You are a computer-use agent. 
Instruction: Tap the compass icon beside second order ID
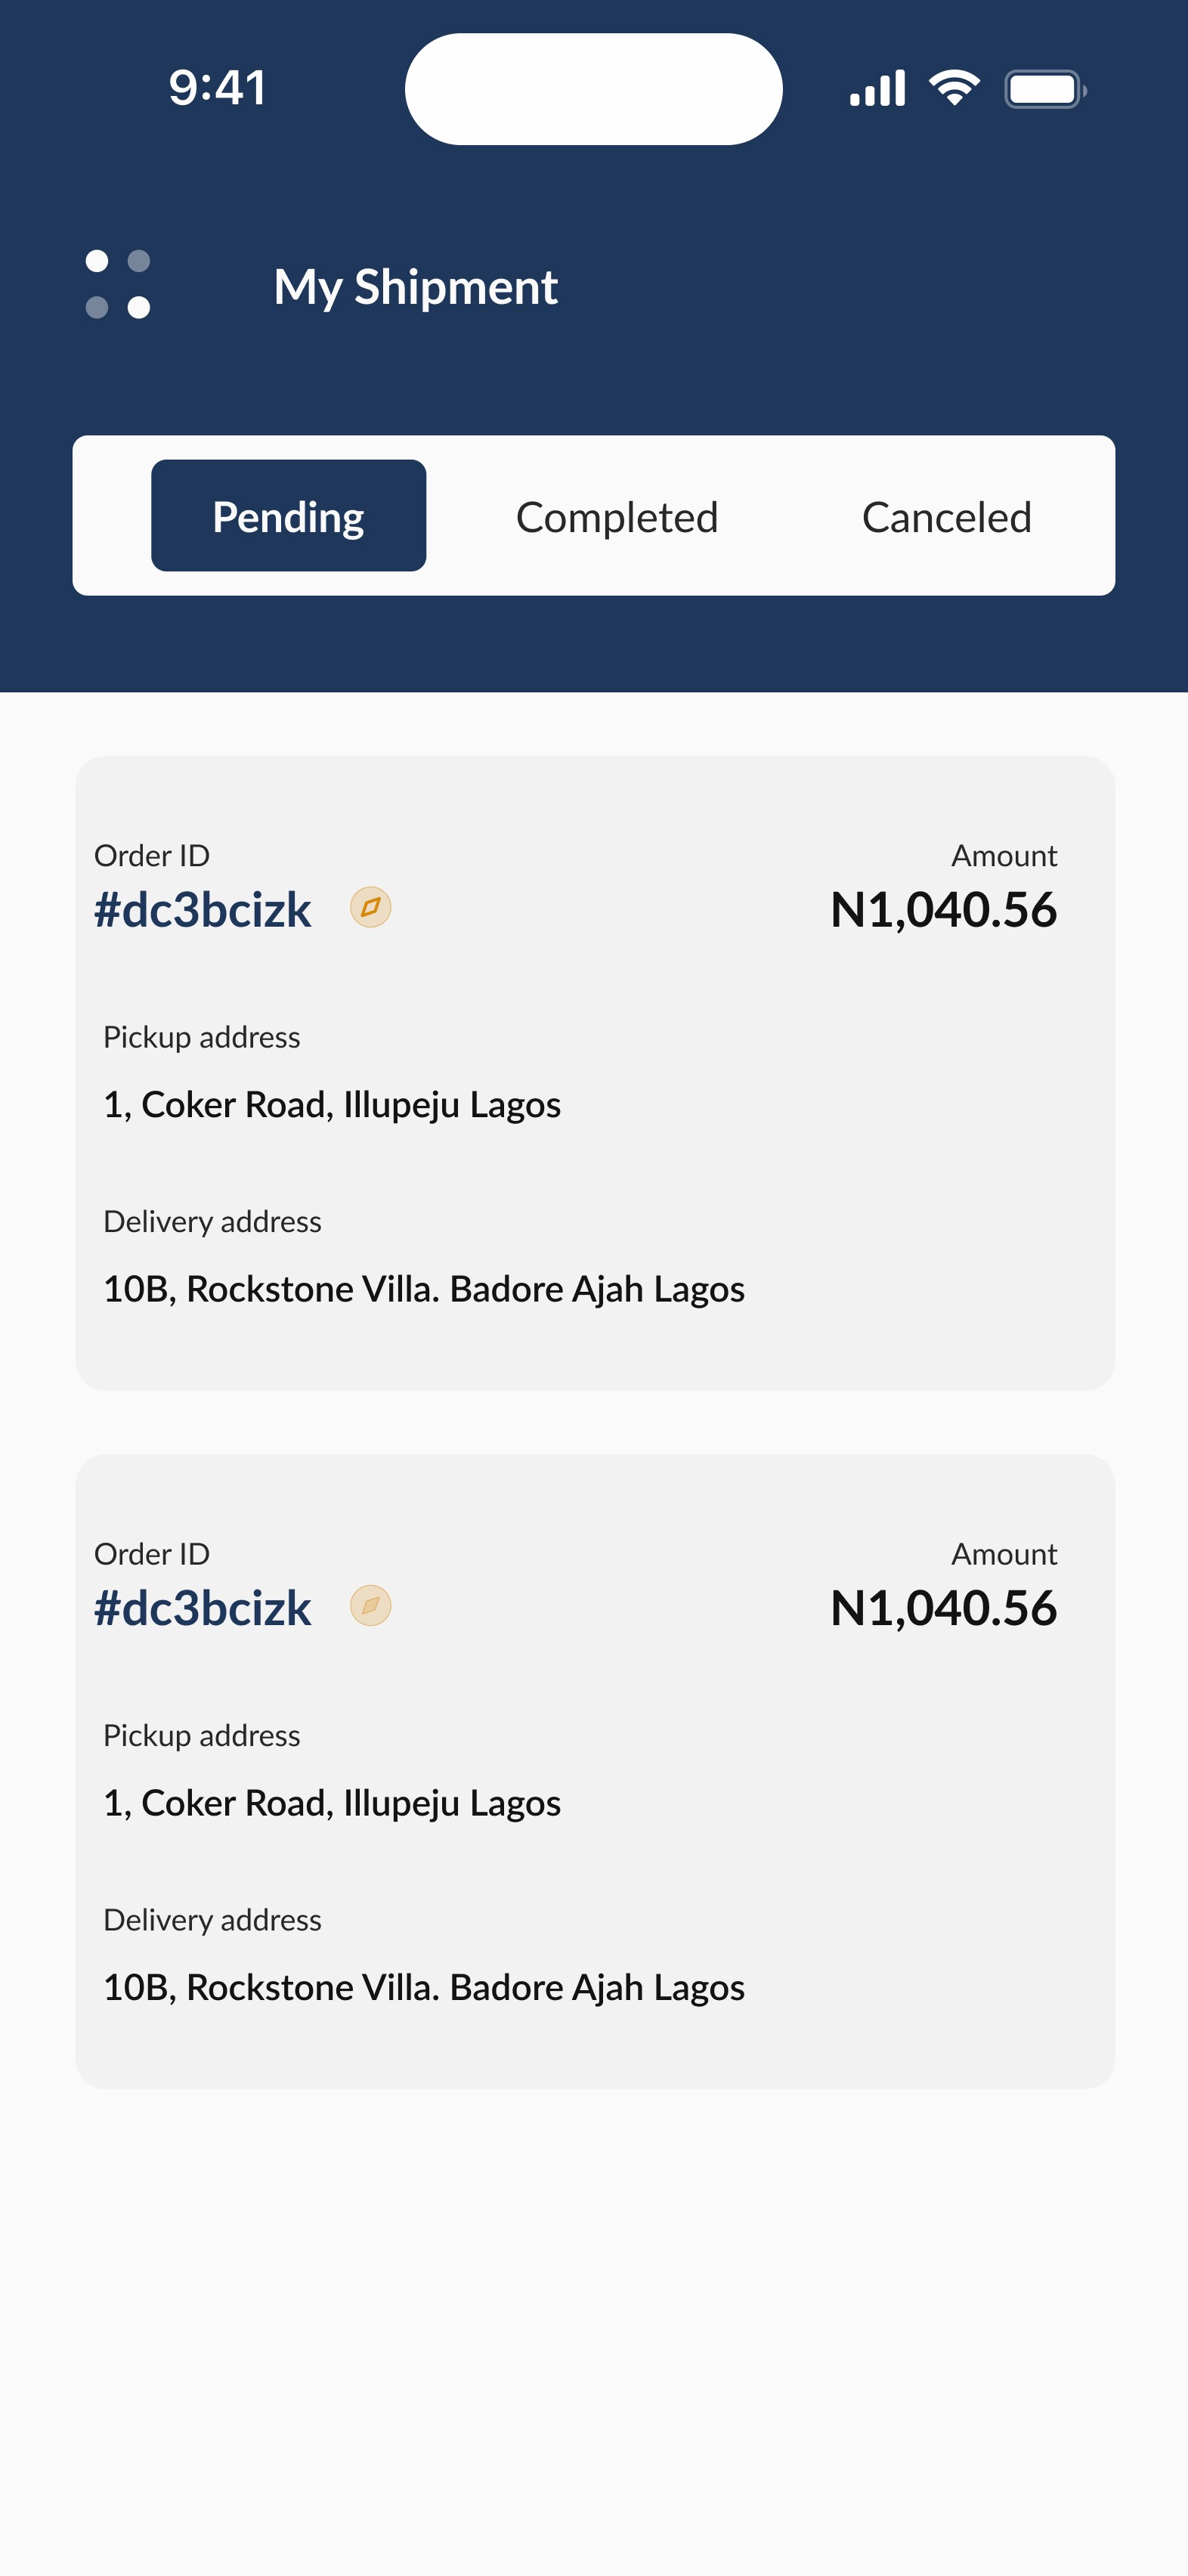point(370,1605)
